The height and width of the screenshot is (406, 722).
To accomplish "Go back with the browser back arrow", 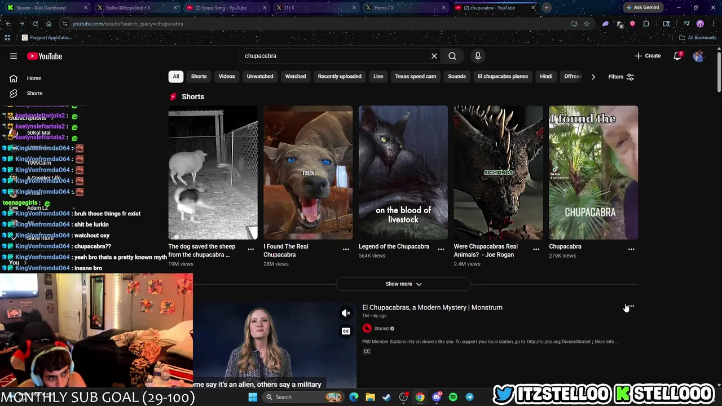I will click(x=8, y=24).
